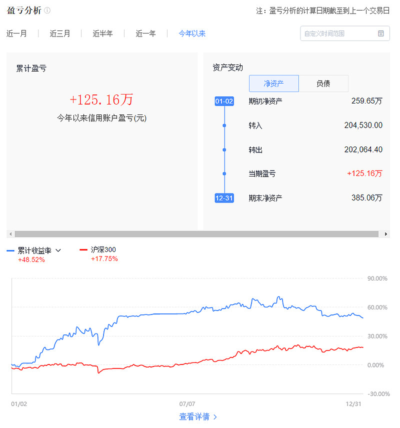Viewport: 400px width, 428px height.
Task: Toggle the blue 累计收益率 legend line
Action: (x=10, y=250)
